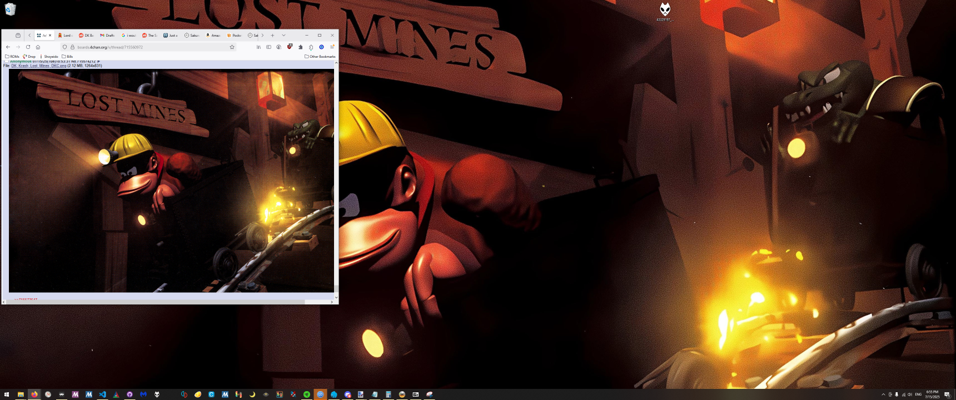Open the Drop bookmark

(x=29, y=56)
